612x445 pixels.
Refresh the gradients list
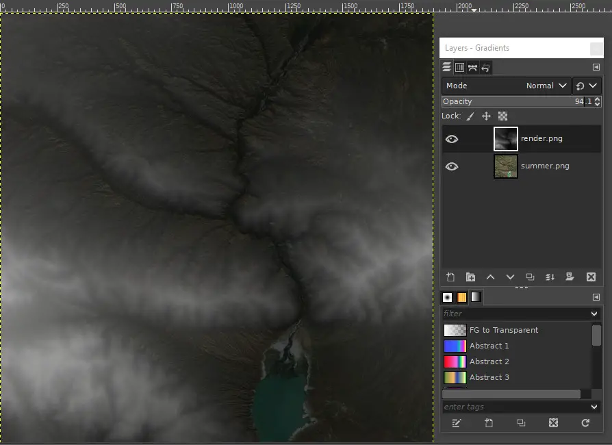pos(585,423)
